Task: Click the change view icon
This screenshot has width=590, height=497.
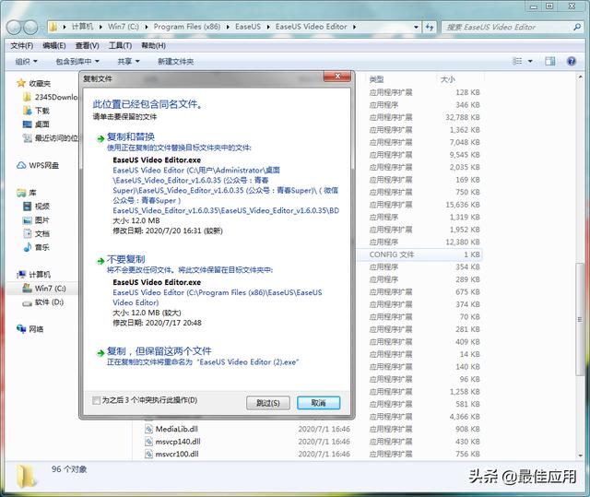Action: (x=518, y=62)
